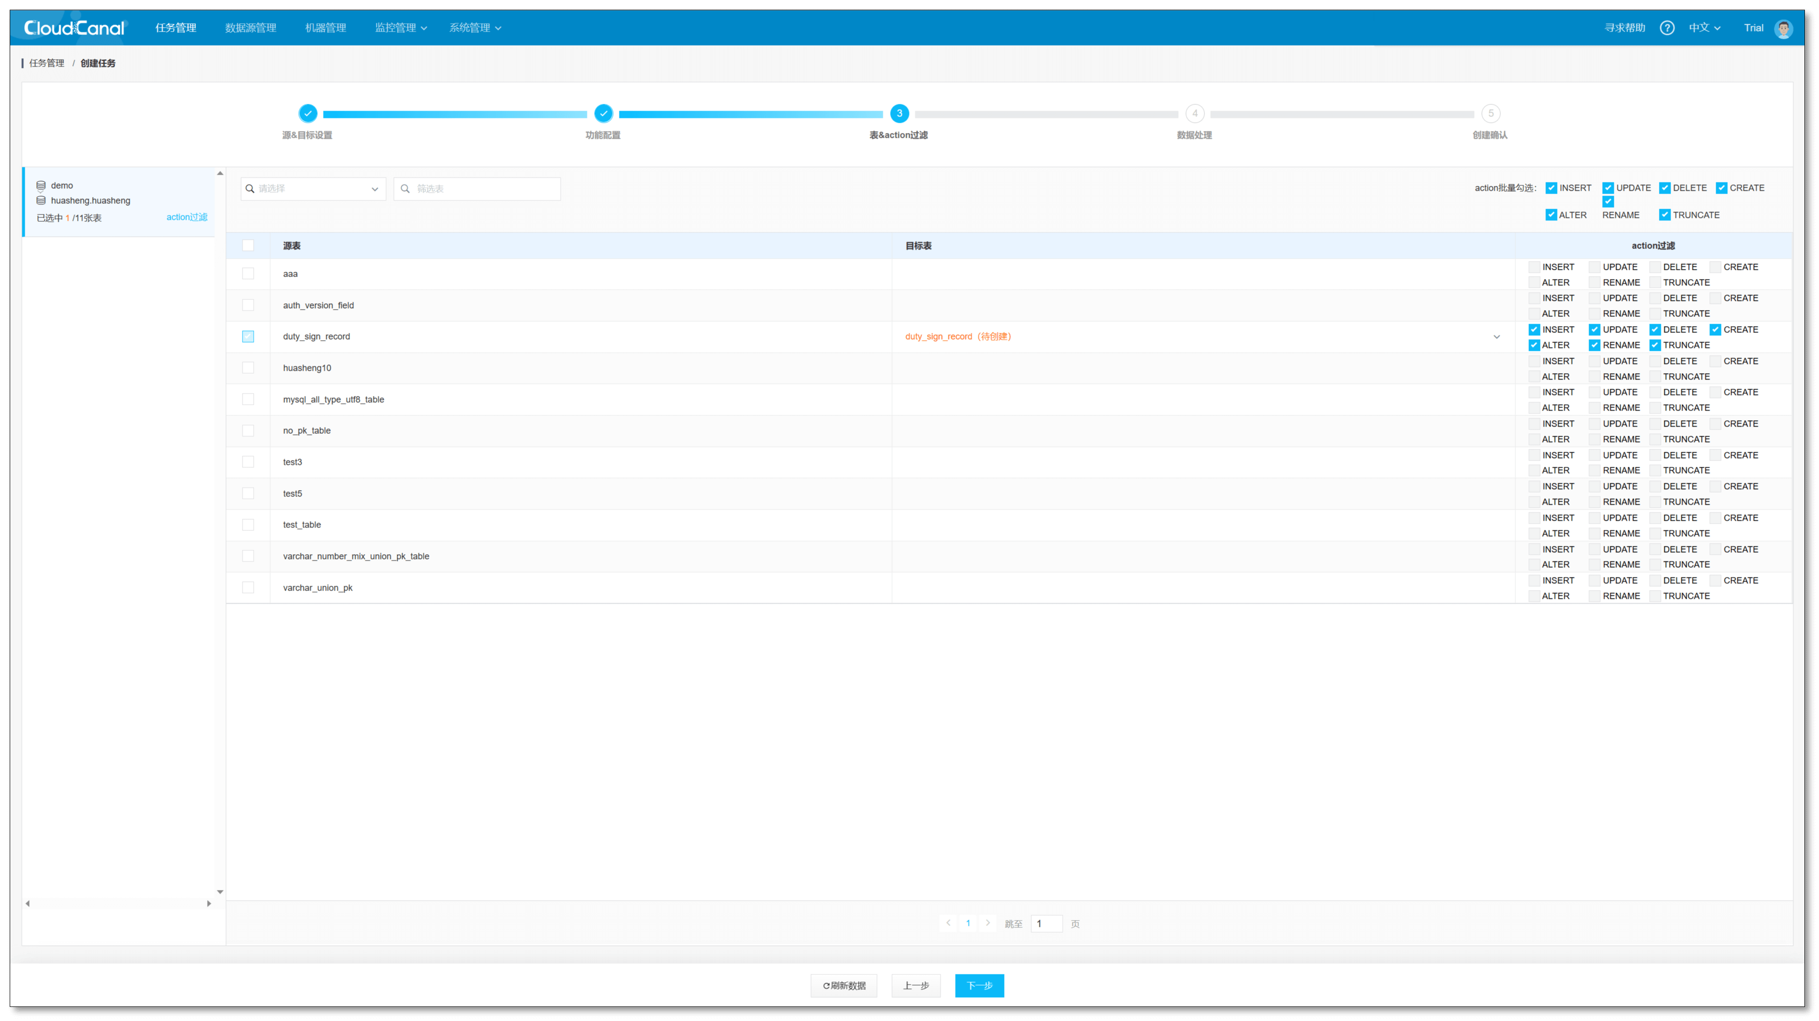Uncheck RENAME for duty_sign_record row
Screen dimensions: 1819x1021
pos(1594,346)
